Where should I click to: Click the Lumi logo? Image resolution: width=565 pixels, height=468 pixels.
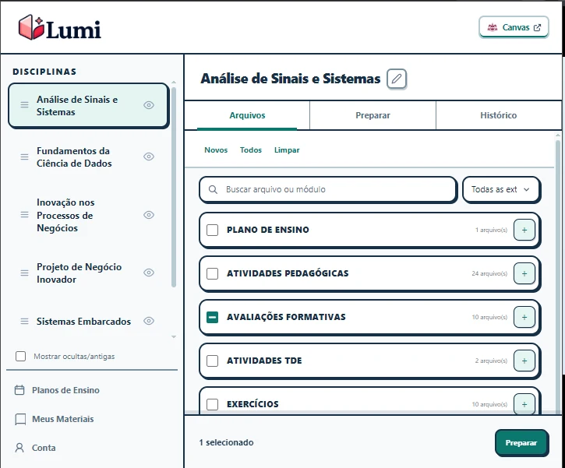pyautogui.click(x=60, y=27)
